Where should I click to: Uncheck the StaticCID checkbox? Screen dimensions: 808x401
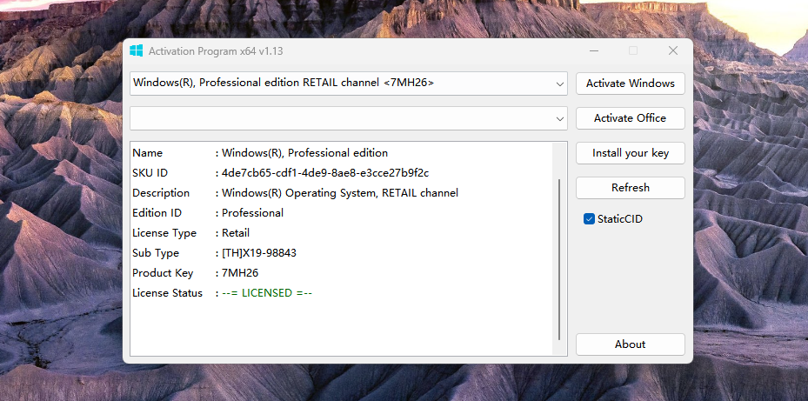(x=589, y=219)
